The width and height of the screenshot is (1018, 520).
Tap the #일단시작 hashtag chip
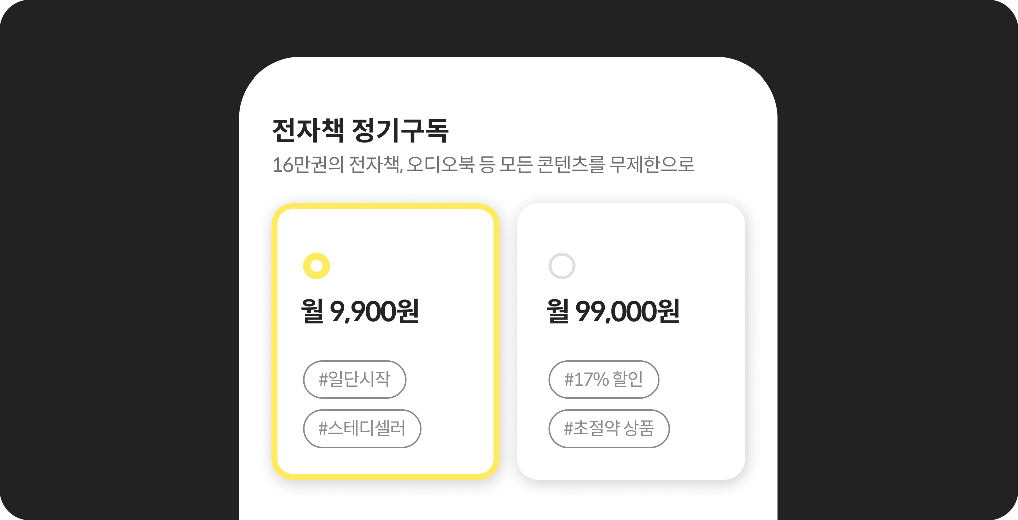pos(355,379)
